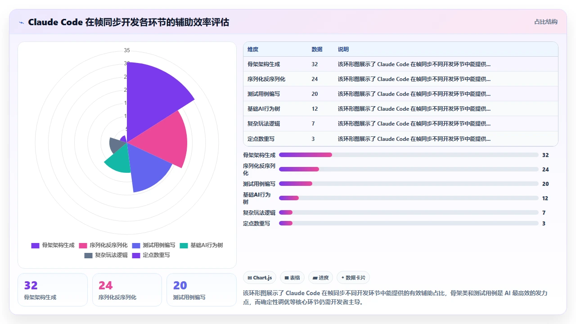Toggle 复杂玩法逻辑 legend swatch
The image size is (576, 324).
pyautogui.click(x=88, y=255)
